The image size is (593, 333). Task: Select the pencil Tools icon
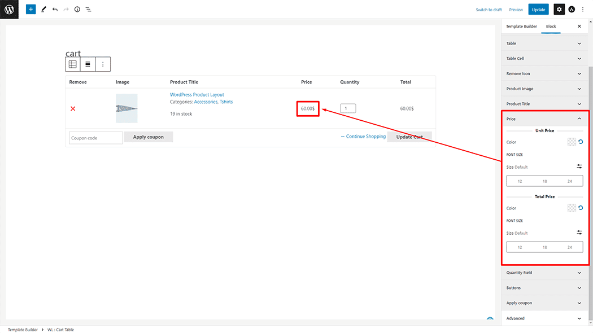43,10
